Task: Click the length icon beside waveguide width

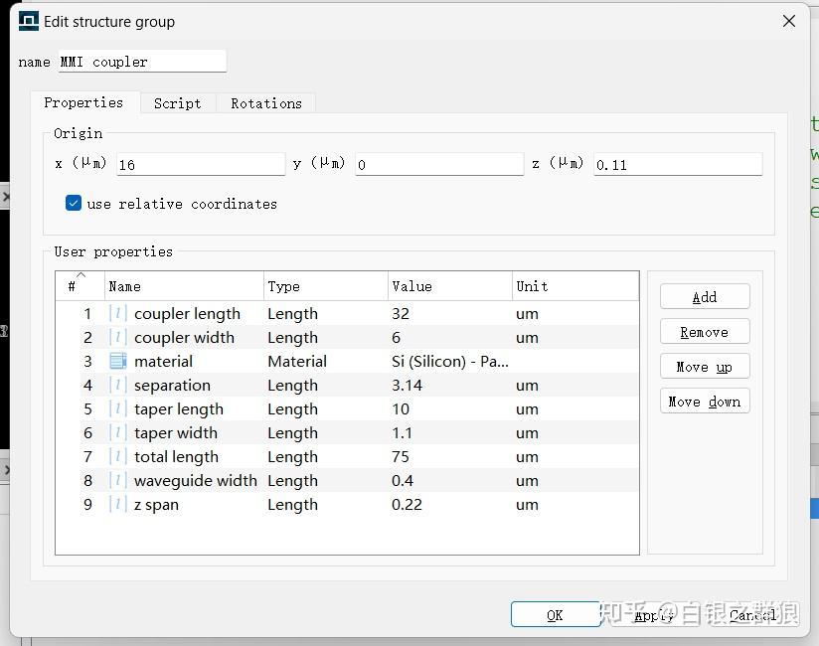Action: point(118,481)
